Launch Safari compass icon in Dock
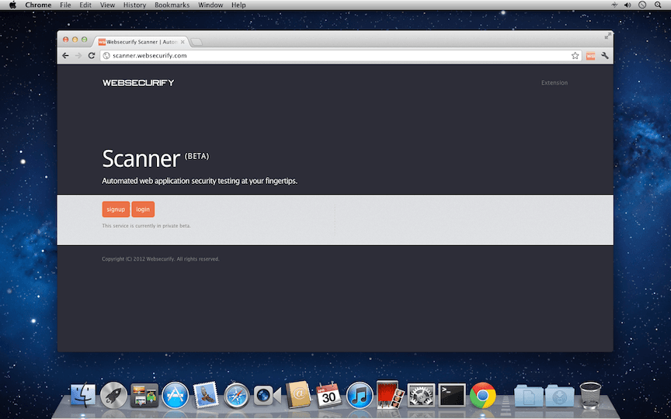 [236, 396]
